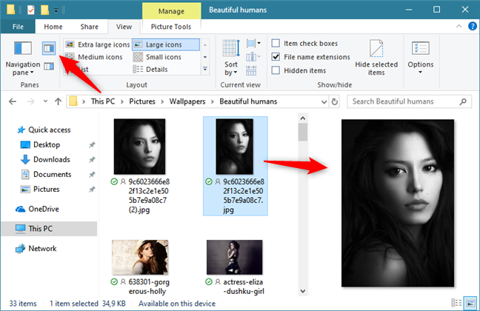480x311 pixels.
Task: Toggle the Preview pane button
Action: click(x=49, y=48)
